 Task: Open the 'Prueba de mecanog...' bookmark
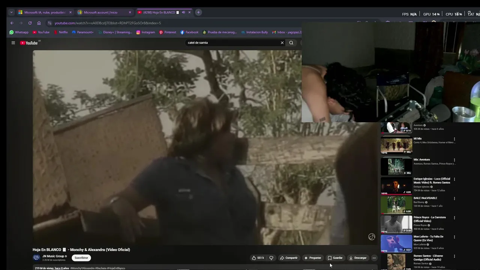(220, 32)
